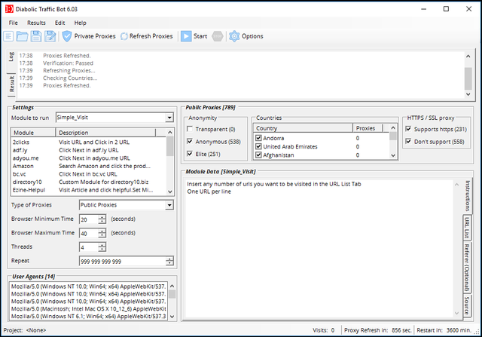Open Private Proxies shield icon

[67, 36]
